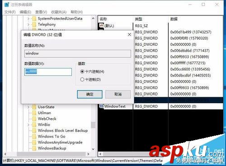Select the Utilman tree item label
The height and width of the screenshot is (166, 226).
(x=44, y=113)
